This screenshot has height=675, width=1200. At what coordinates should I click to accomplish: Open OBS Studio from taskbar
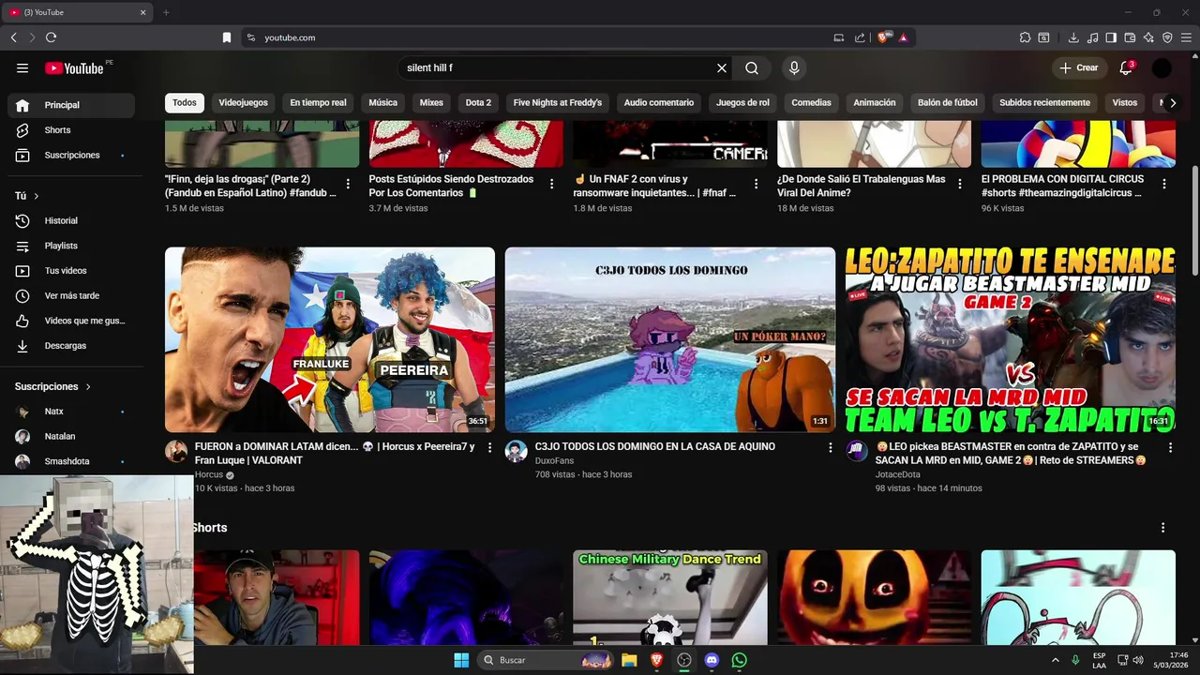click(684, 660)
